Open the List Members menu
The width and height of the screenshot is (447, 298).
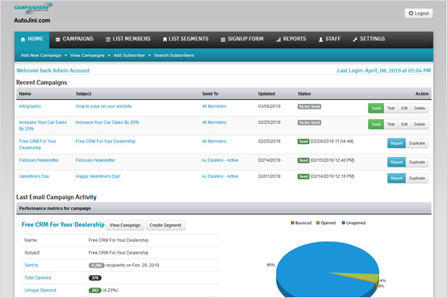[x=128, y=39]
